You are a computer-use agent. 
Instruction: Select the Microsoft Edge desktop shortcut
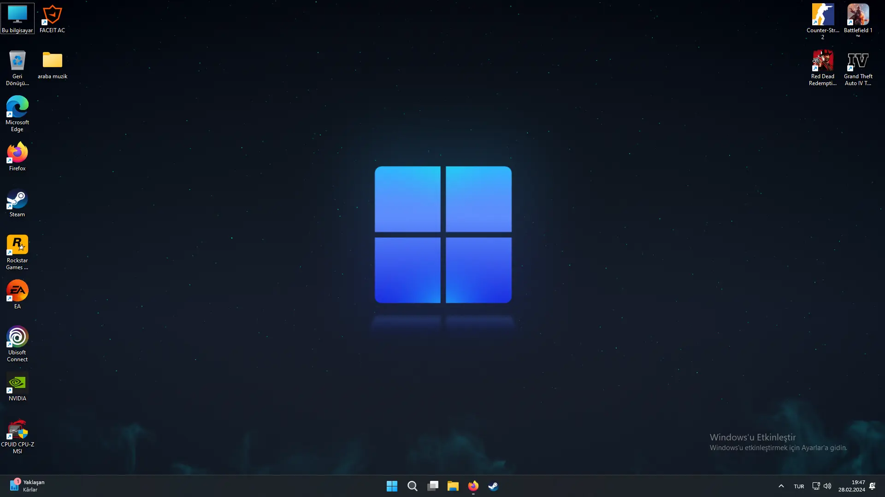tap(18, 114)
